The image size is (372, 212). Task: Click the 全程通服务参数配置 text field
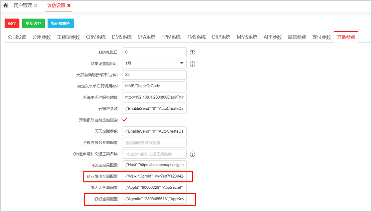154,143
